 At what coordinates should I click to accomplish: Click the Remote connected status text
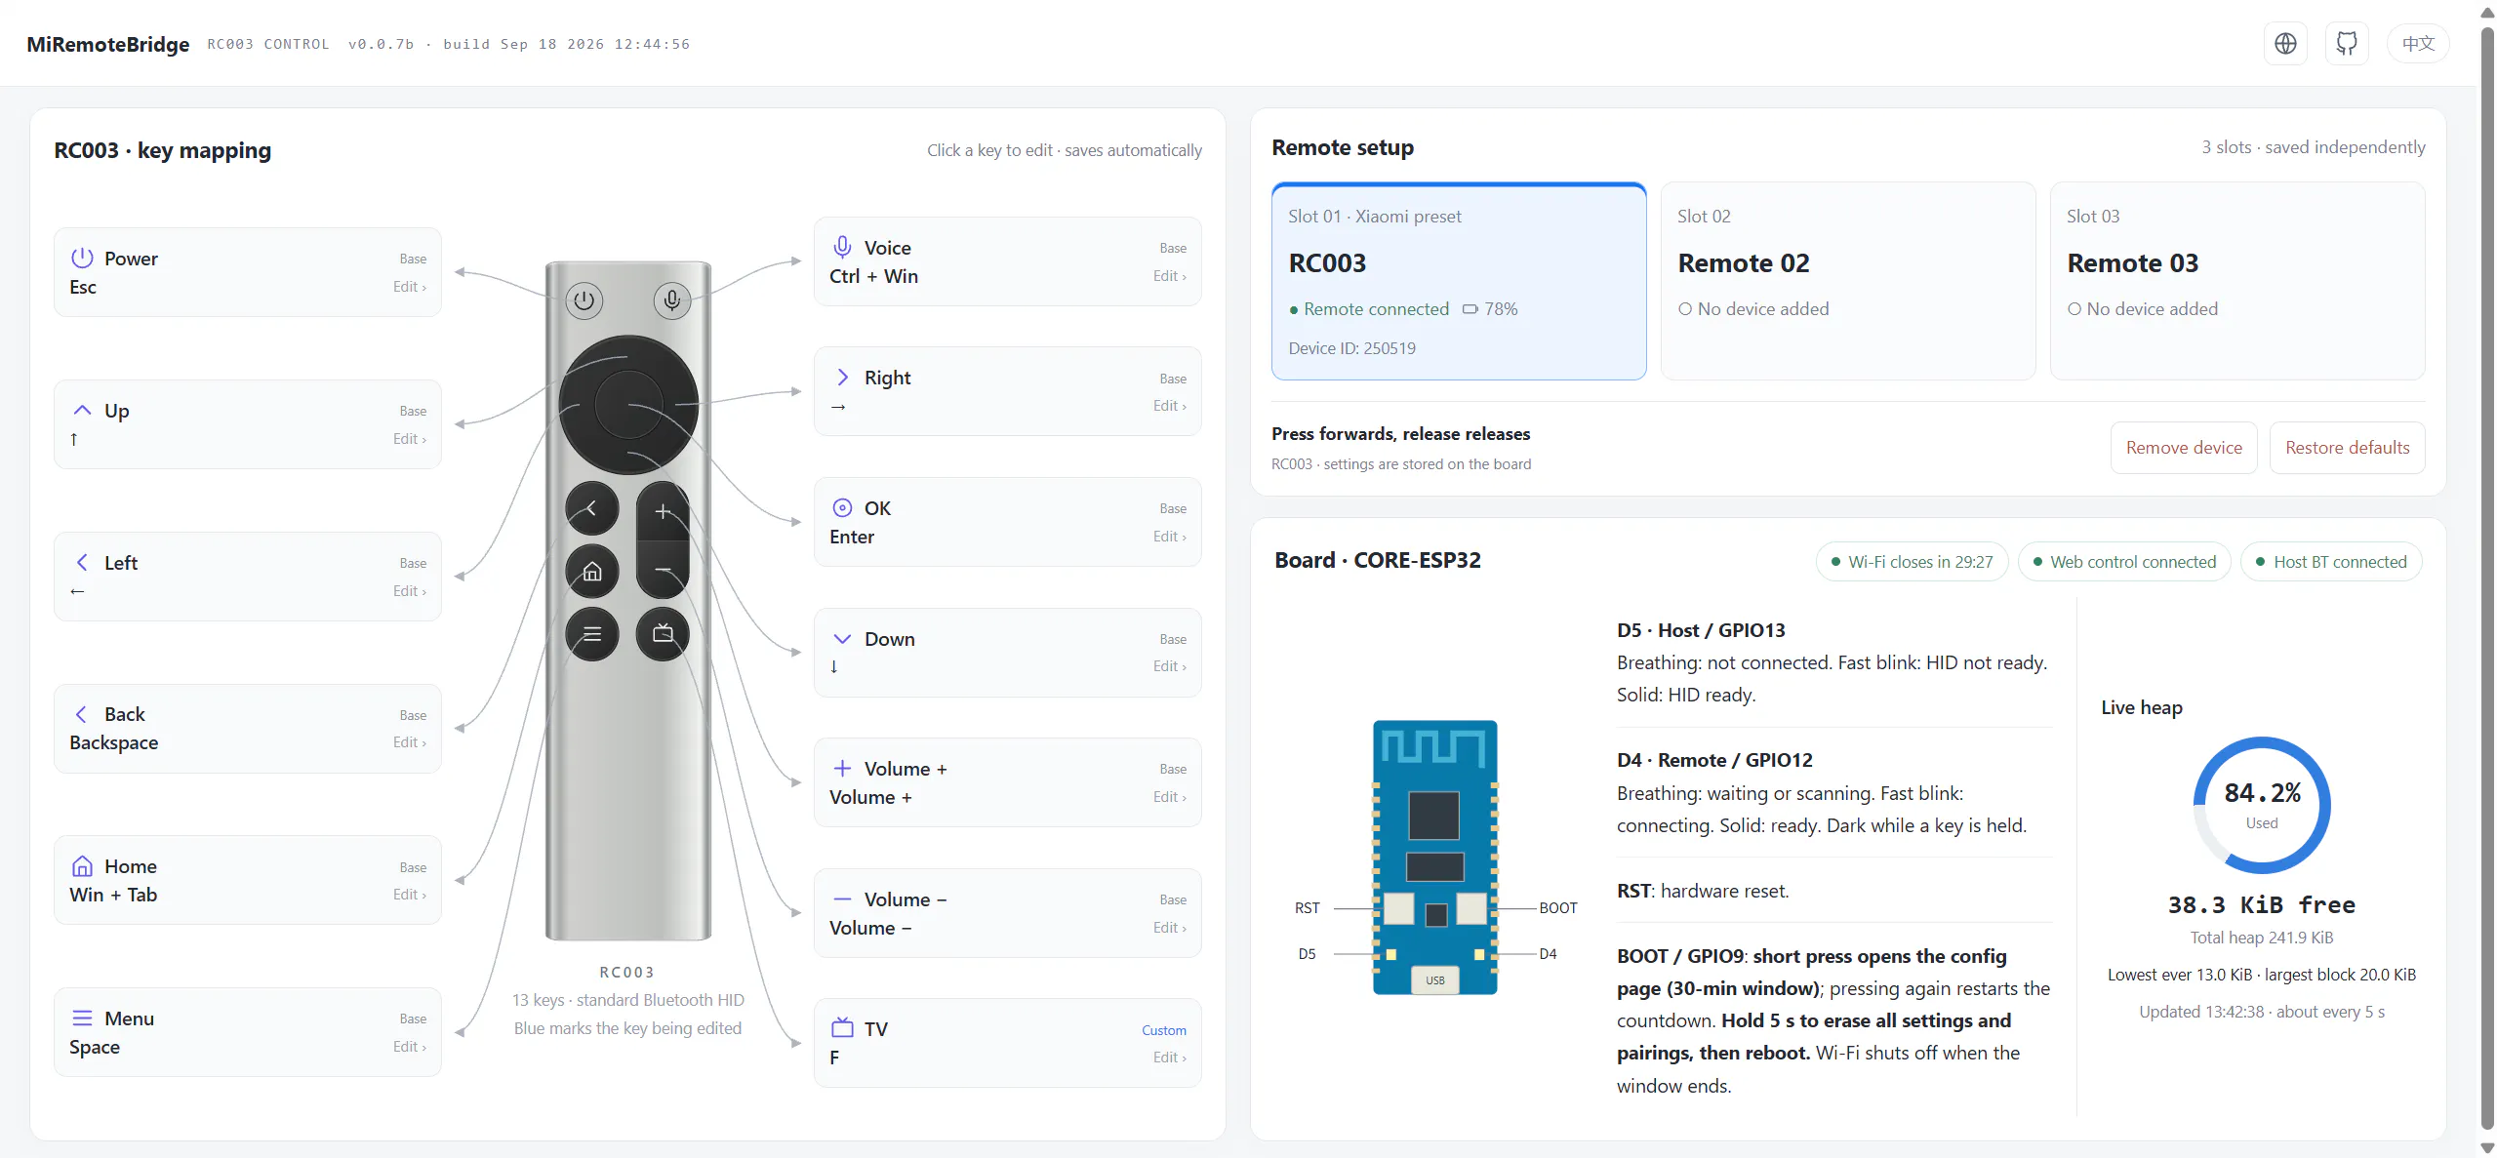coord(1376,309)
